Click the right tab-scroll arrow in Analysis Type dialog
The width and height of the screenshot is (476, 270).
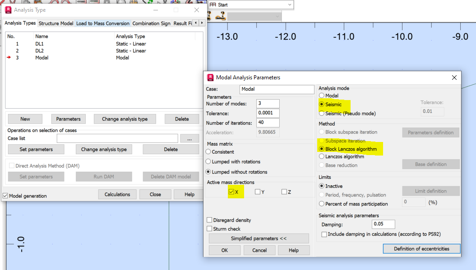202,23
